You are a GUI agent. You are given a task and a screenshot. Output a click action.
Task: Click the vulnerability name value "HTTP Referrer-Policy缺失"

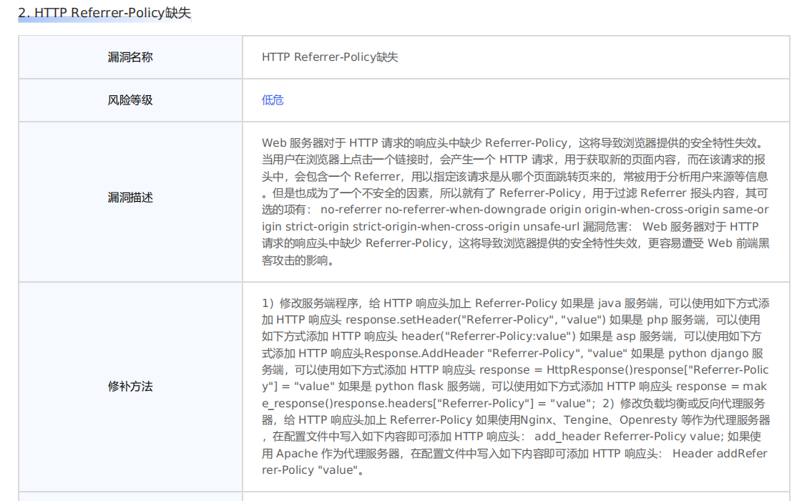[x=330, y=57]
